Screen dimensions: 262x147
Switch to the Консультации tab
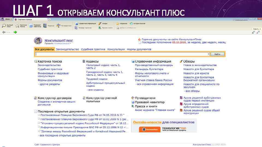point(116,49)
